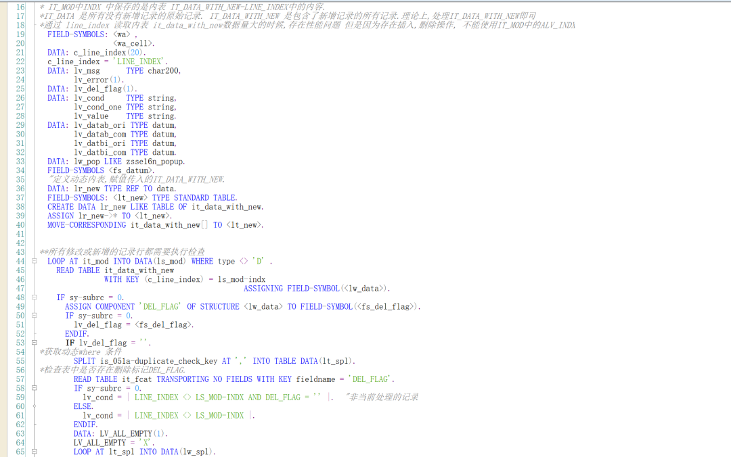The height and width of the screenshot is (457, 731).
Task: Collapse the LOOP AT it_mod block fold marker
Action: coord(34,261)
